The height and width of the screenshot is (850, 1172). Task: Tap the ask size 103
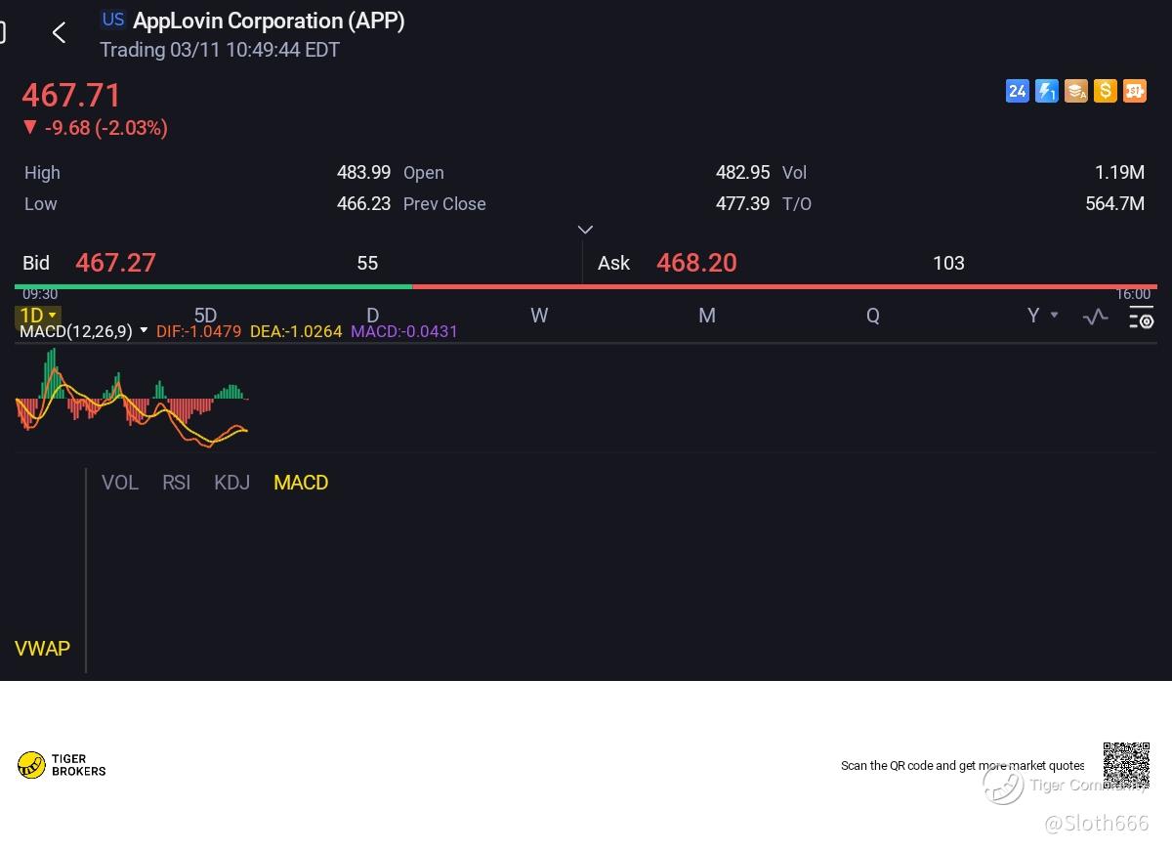click(948, 263)
